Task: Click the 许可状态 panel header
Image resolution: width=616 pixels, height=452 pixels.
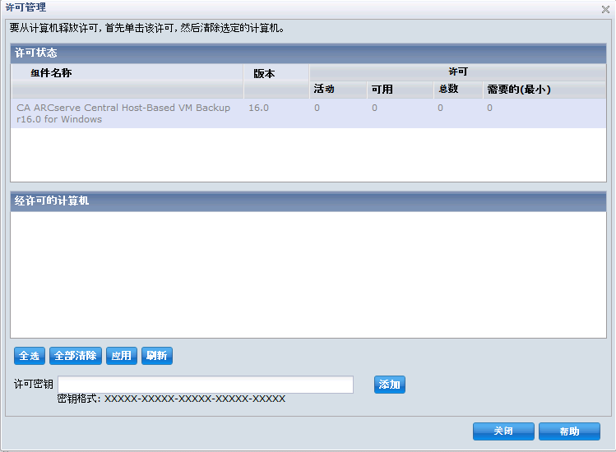Action: (308, 53)
